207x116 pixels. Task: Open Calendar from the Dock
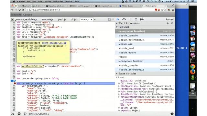(x=193, y=39)
